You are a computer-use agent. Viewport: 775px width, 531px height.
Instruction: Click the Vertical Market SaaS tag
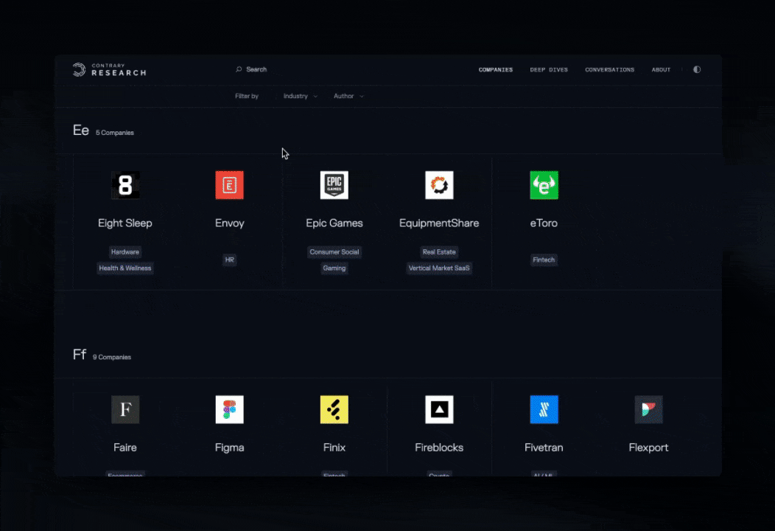point(439,268)
